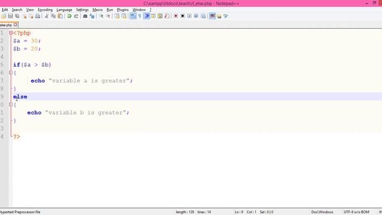Click the "length : 129" status bar entry
382x215 pixels.
pyautogui.click(x=185, y=212)
